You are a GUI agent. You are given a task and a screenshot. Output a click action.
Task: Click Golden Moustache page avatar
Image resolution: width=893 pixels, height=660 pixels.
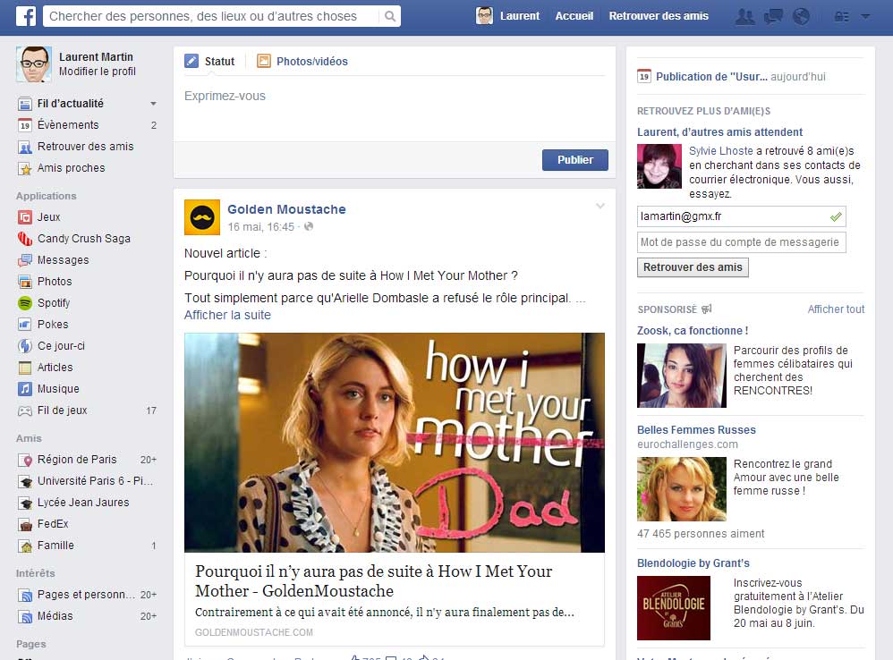(x=202, y=217)
